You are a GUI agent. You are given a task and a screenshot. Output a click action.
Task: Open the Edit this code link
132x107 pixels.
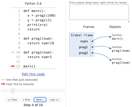(33, 74)
